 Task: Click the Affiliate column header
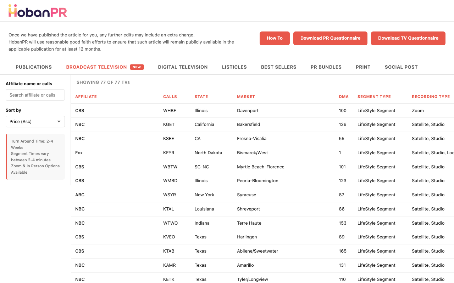86,97
